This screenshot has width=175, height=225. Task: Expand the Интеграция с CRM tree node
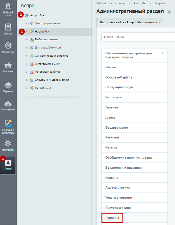[x=27, y=64]
